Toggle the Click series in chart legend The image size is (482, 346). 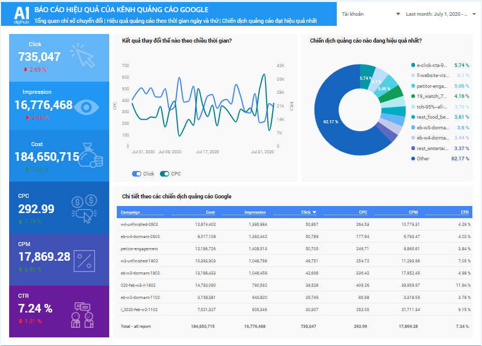[x=143, y=174]
